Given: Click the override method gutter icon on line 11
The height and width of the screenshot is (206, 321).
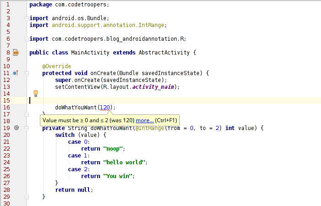Looking at the screenshot, I should tap(16, 73).
